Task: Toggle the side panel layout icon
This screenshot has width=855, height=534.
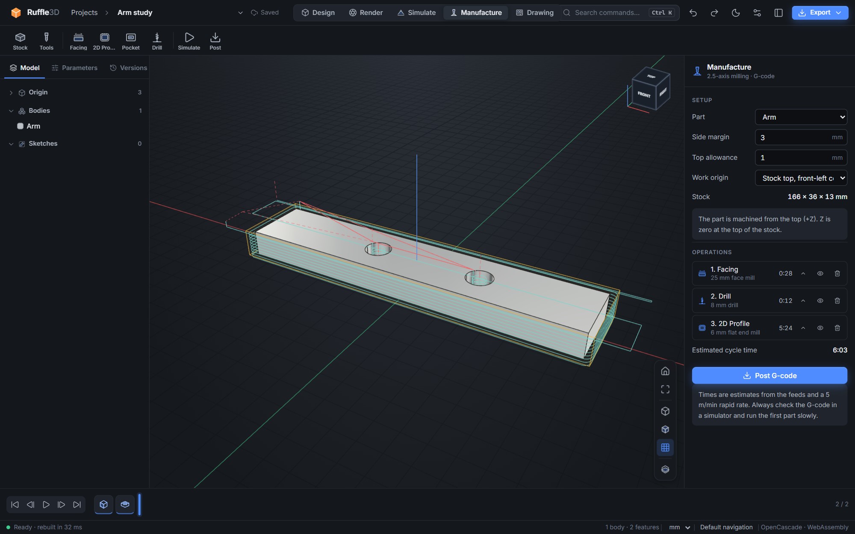Action: [x=778, y=13]
